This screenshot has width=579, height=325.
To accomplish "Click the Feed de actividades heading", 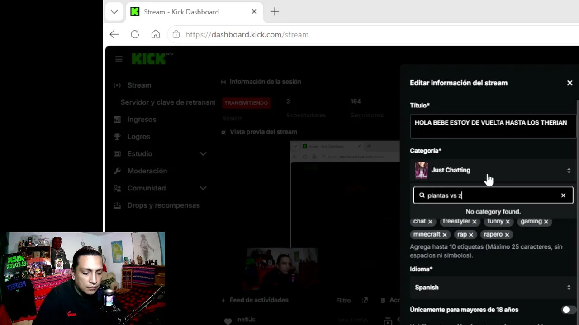I will click(259, 300).
